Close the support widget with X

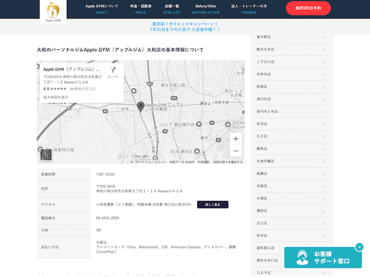(x=359, y=247)
